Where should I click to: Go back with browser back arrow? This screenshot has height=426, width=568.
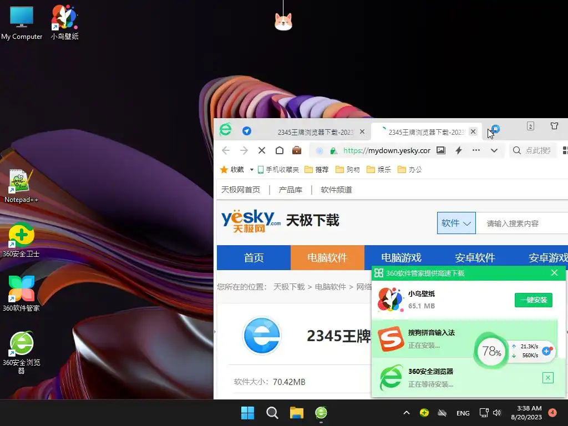(x=226, y=150)
